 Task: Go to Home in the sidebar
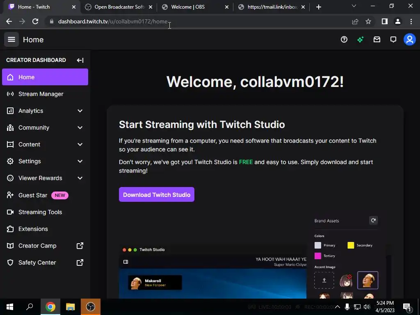coord(45,77)
